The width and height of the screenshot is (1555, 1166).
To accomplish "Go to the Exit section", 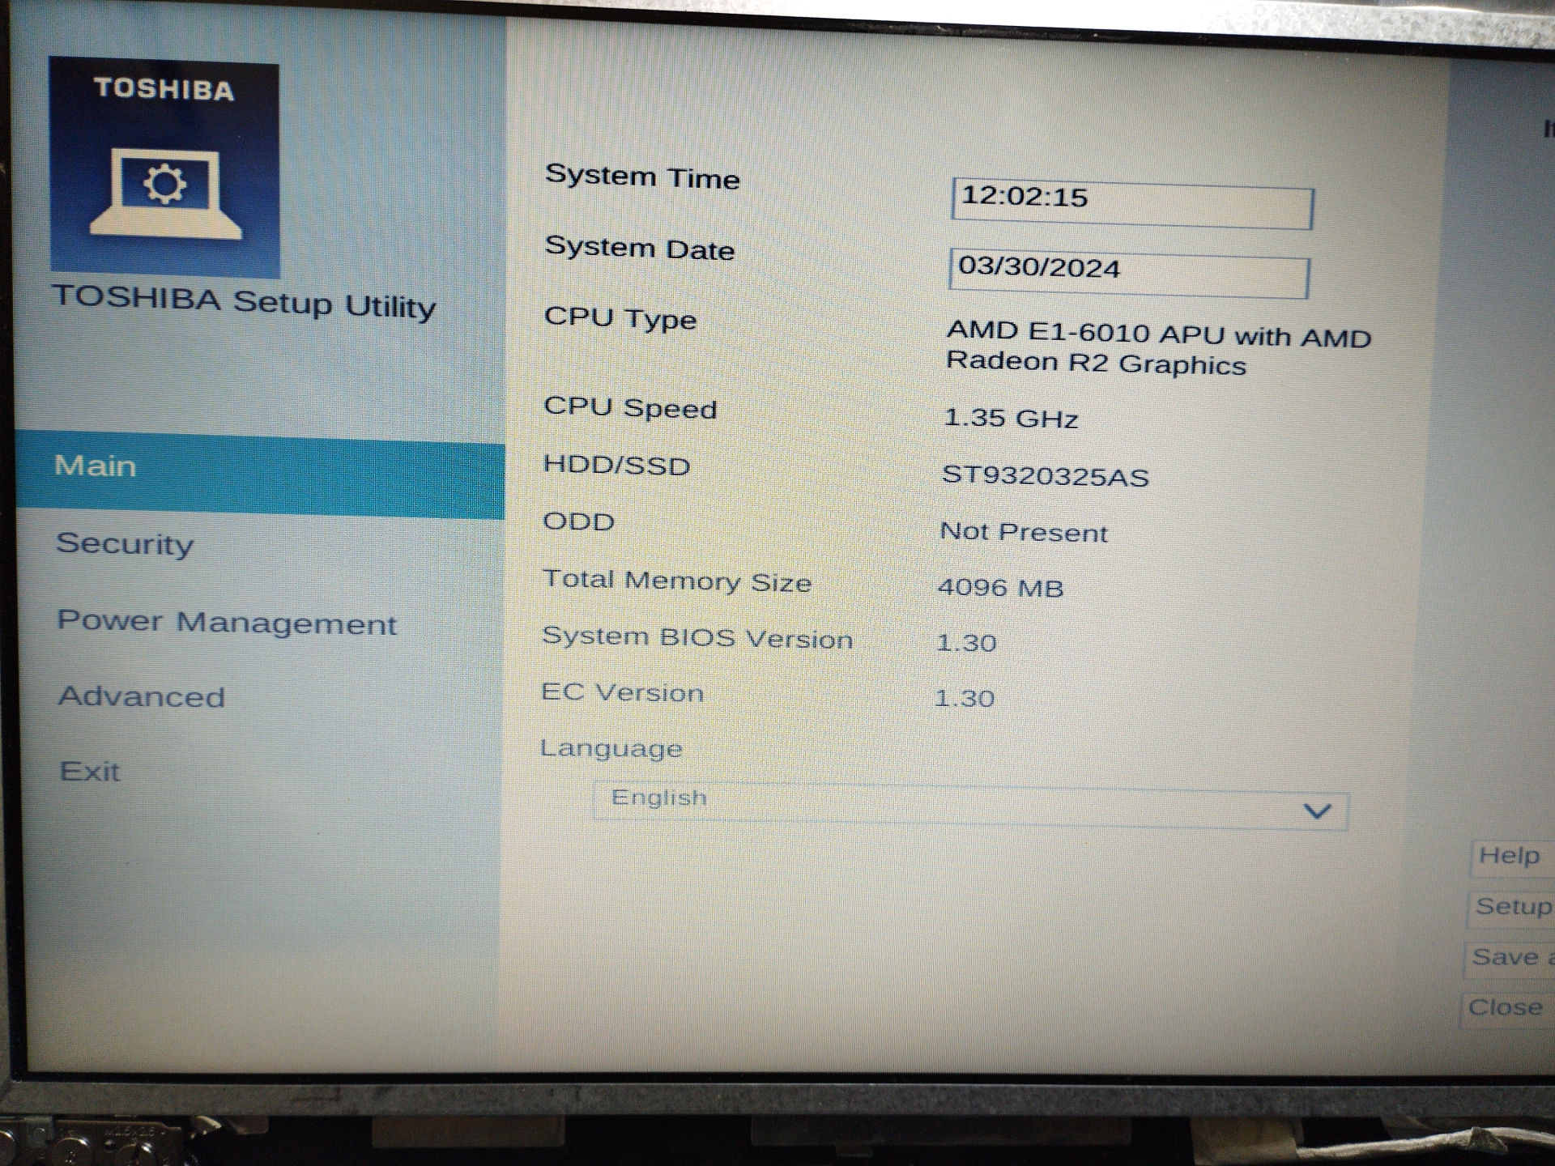I will click(x=89, y=771).
